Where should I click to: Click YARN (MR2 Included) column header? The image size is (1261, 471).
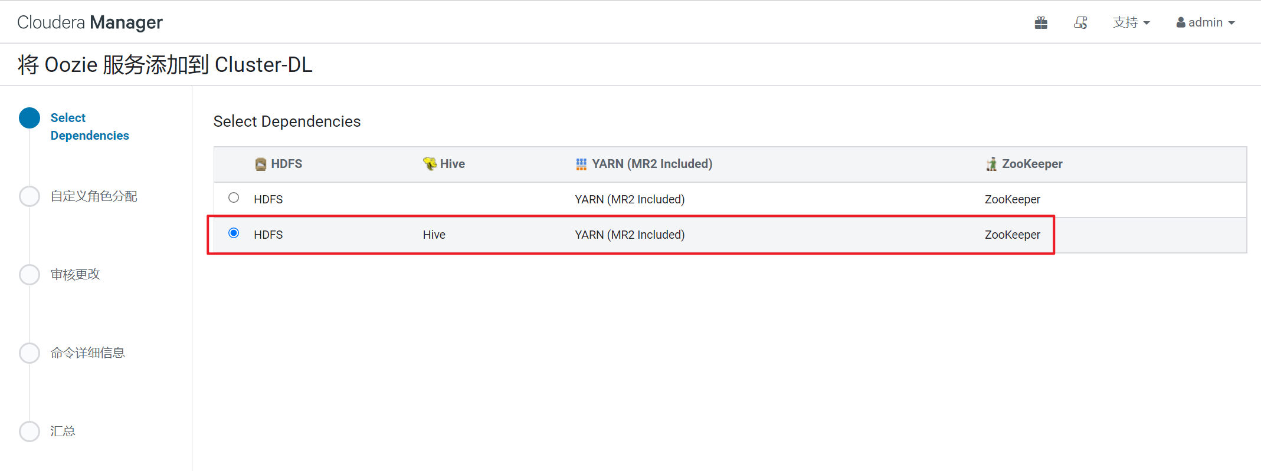(652, 164)
